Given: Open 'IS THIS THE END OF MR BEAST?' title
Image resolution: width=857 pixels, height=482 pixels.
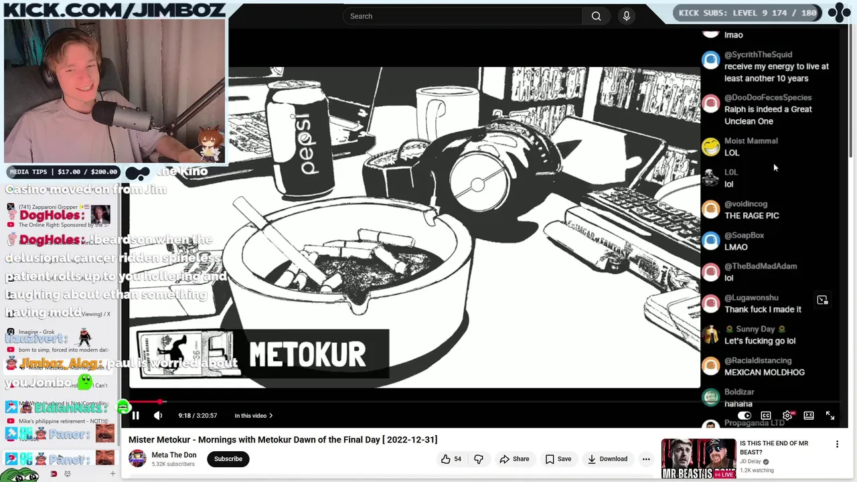Looking at the screenshot, I should coord(774,448).
